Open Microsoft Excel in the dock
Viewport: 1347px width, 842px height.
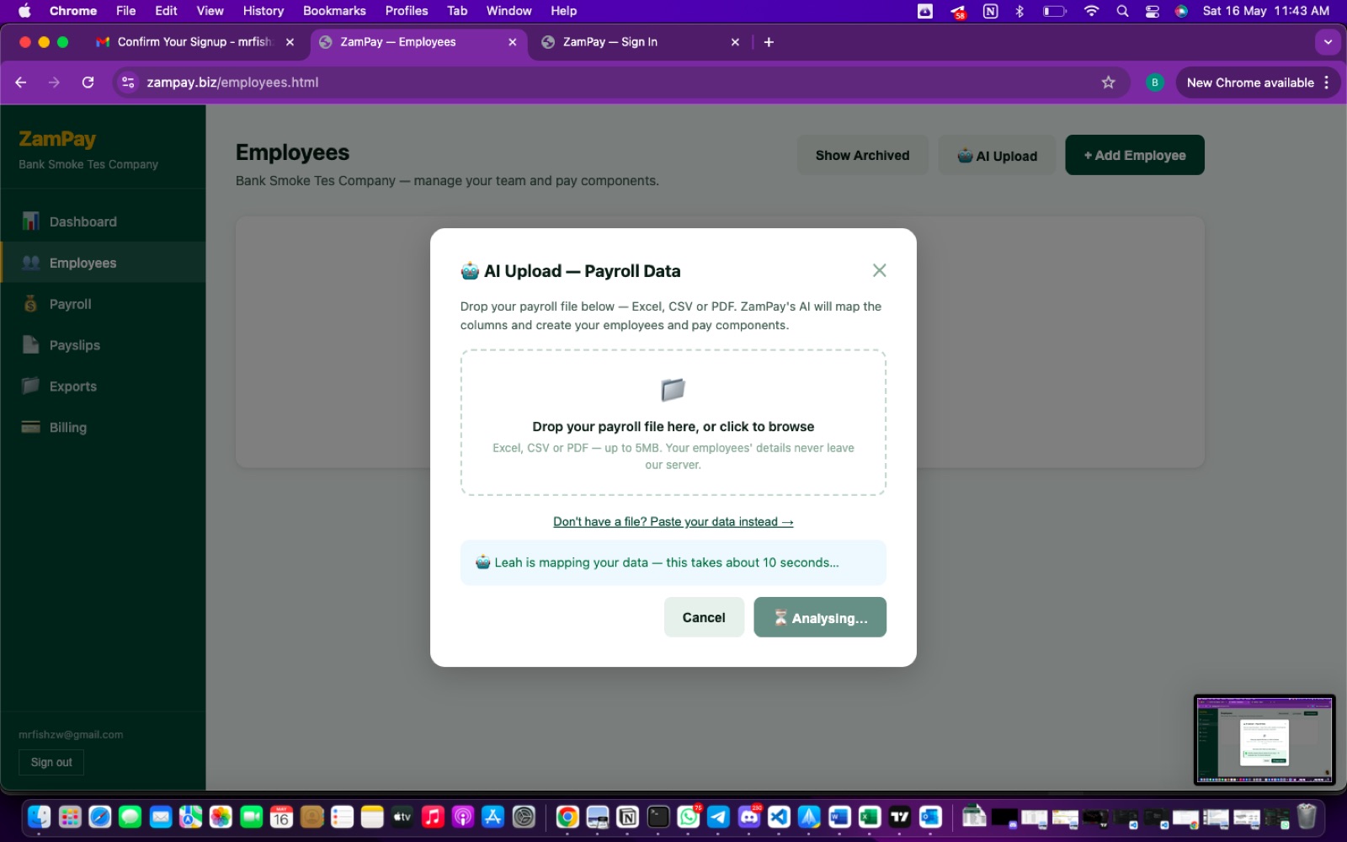(870, 817)
